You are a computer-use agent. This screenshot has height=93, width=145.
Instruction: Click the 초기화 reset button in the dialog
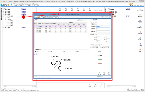click(99, 74)
